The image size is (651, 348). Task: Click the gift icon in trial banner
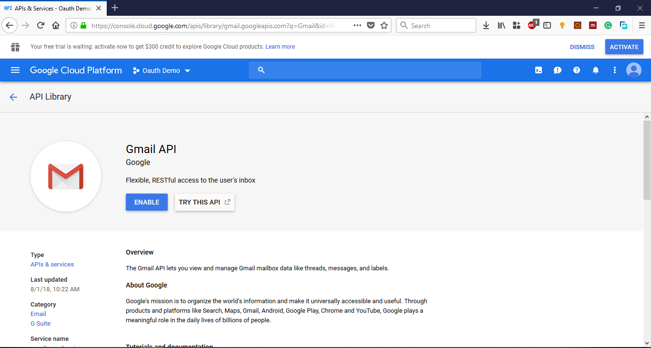15,47
